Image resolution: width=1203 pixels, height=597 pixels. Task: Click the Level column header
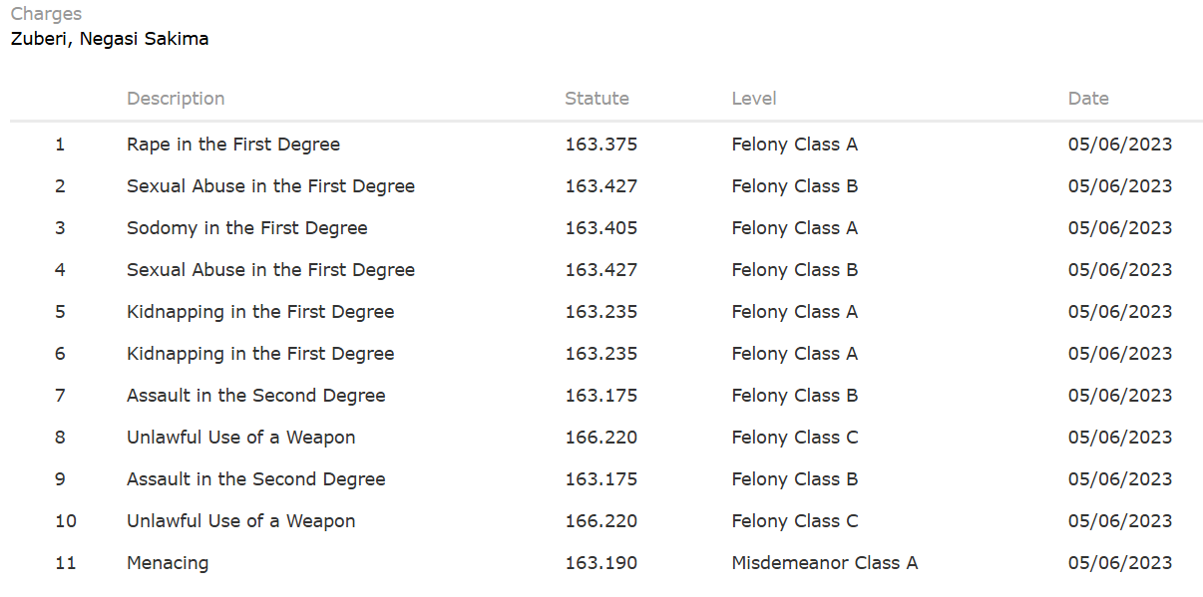[x=753, y=99]
